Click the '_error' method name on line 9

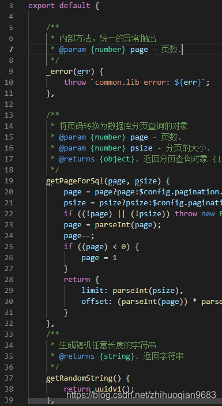click(59, 71)
